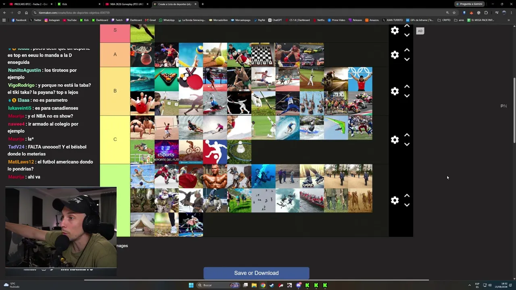
Task: Select the surfing wave image in tier C
Action: pos(287,127)
